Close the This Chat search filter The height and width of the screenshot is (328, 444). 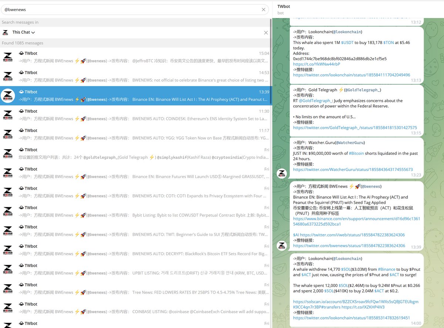pos(266,33)
